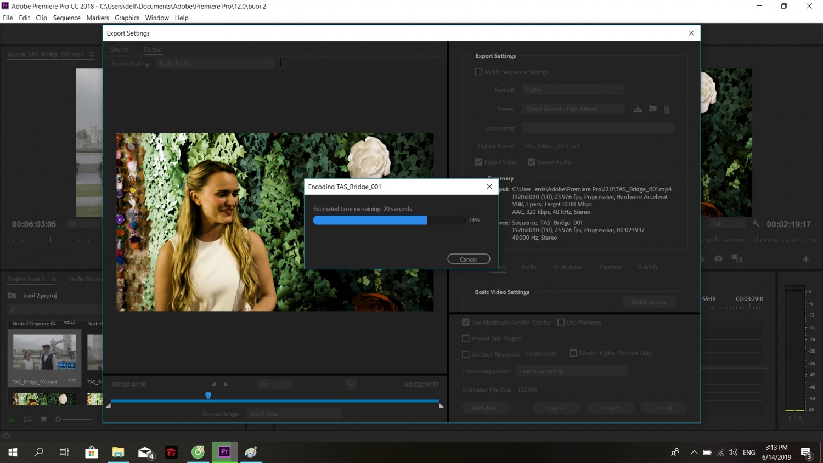Select the TAS_Bridge_001.mp4 thumbnail in Project panel
Screen dimensions: 823x463
tap(44, 352)
